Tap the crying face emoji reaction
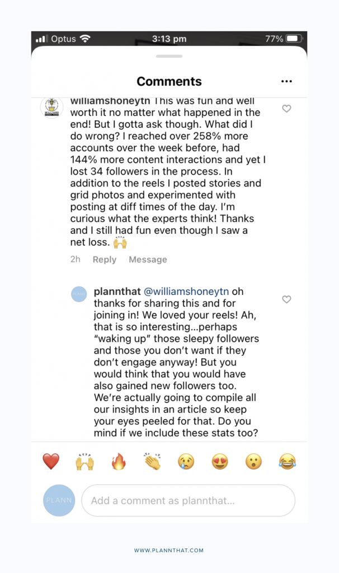339x573 pixels. click(x=186, y=462)
